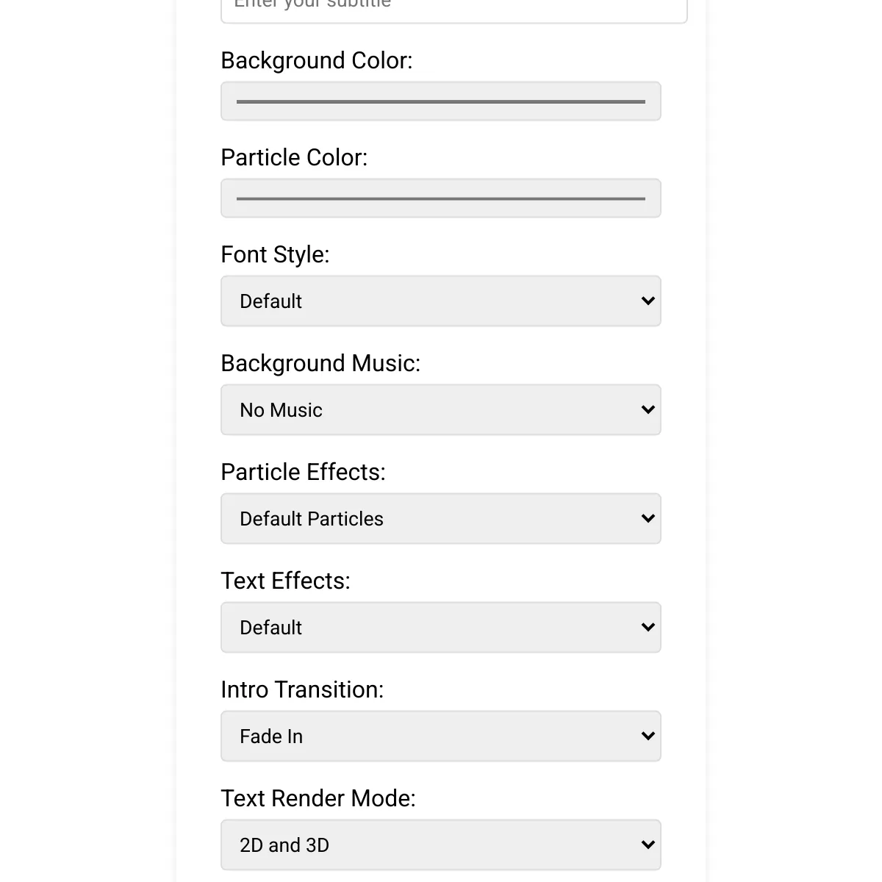882x882 pixels.
Task: Click the Background Music chevron arrow
Action: click(x=648, y=409)
